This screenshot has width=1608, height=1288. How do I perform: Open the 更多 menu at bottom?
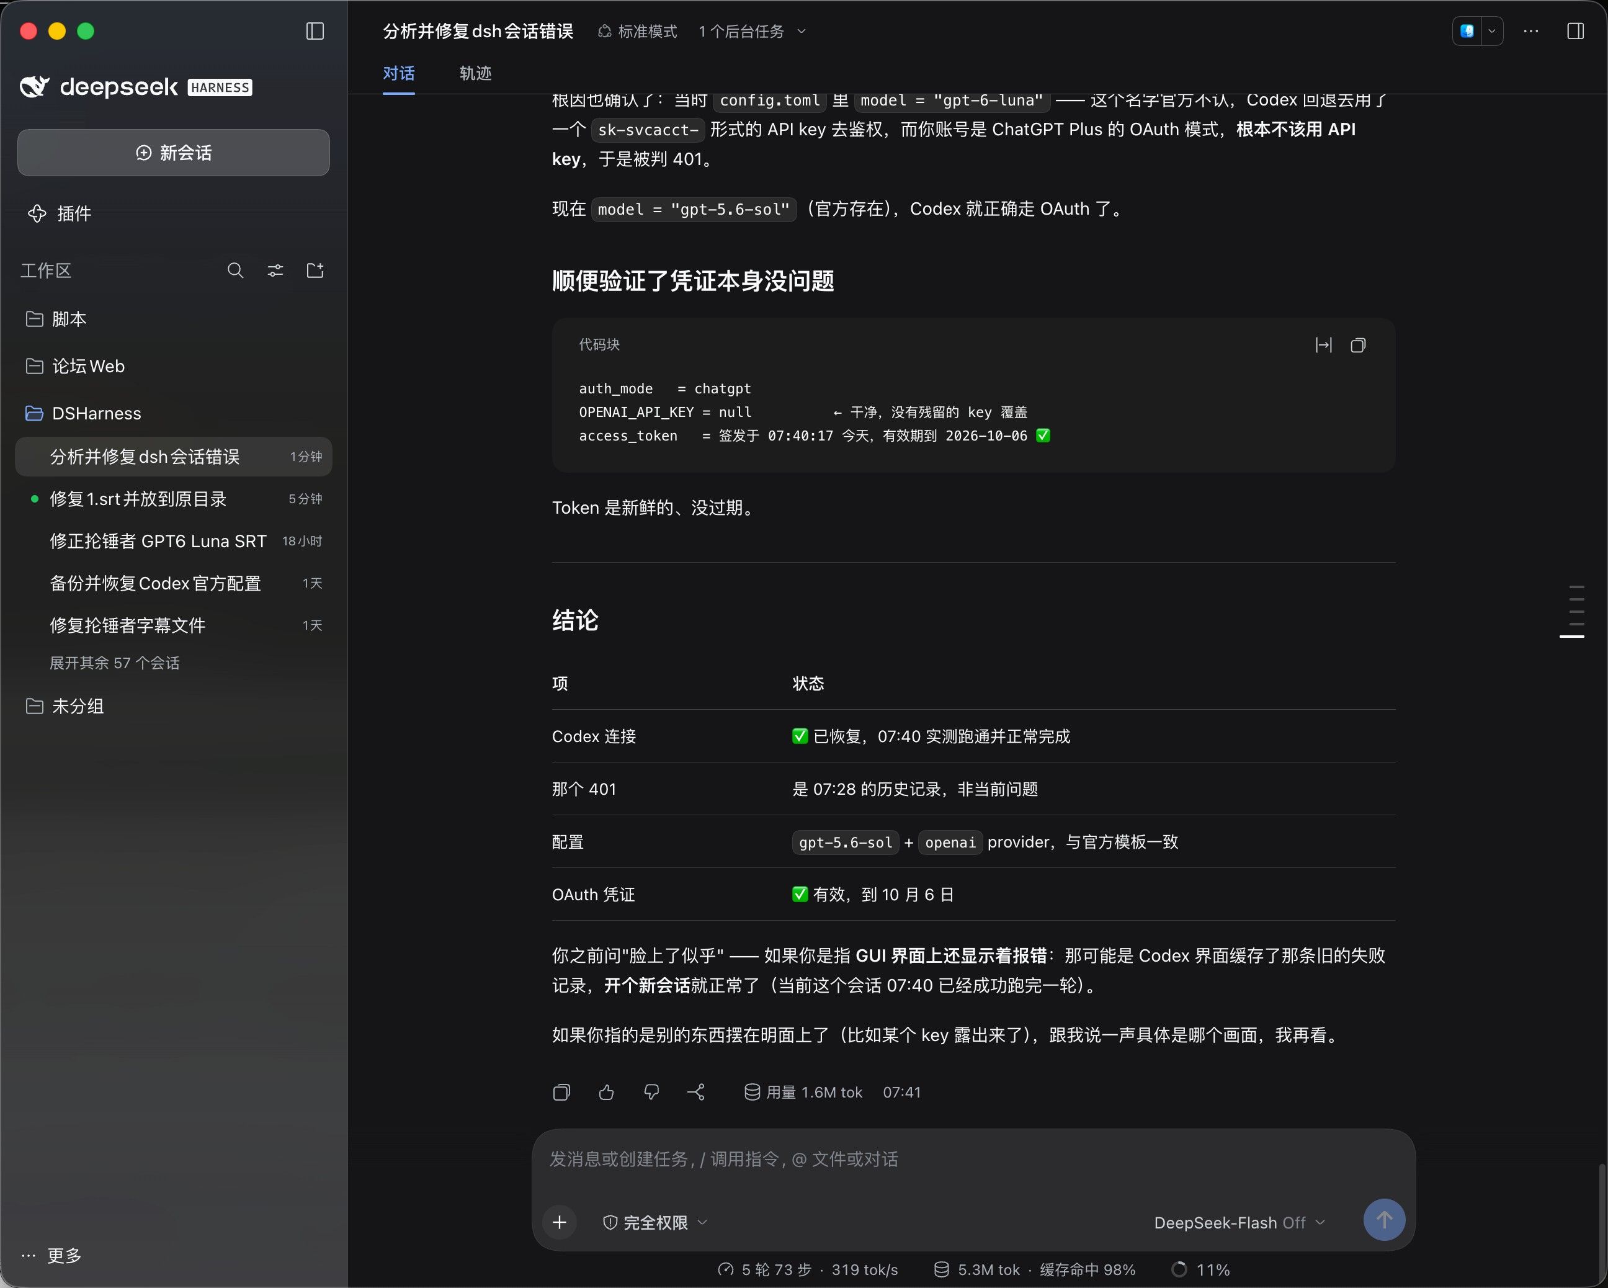(x=51, y=1256)
